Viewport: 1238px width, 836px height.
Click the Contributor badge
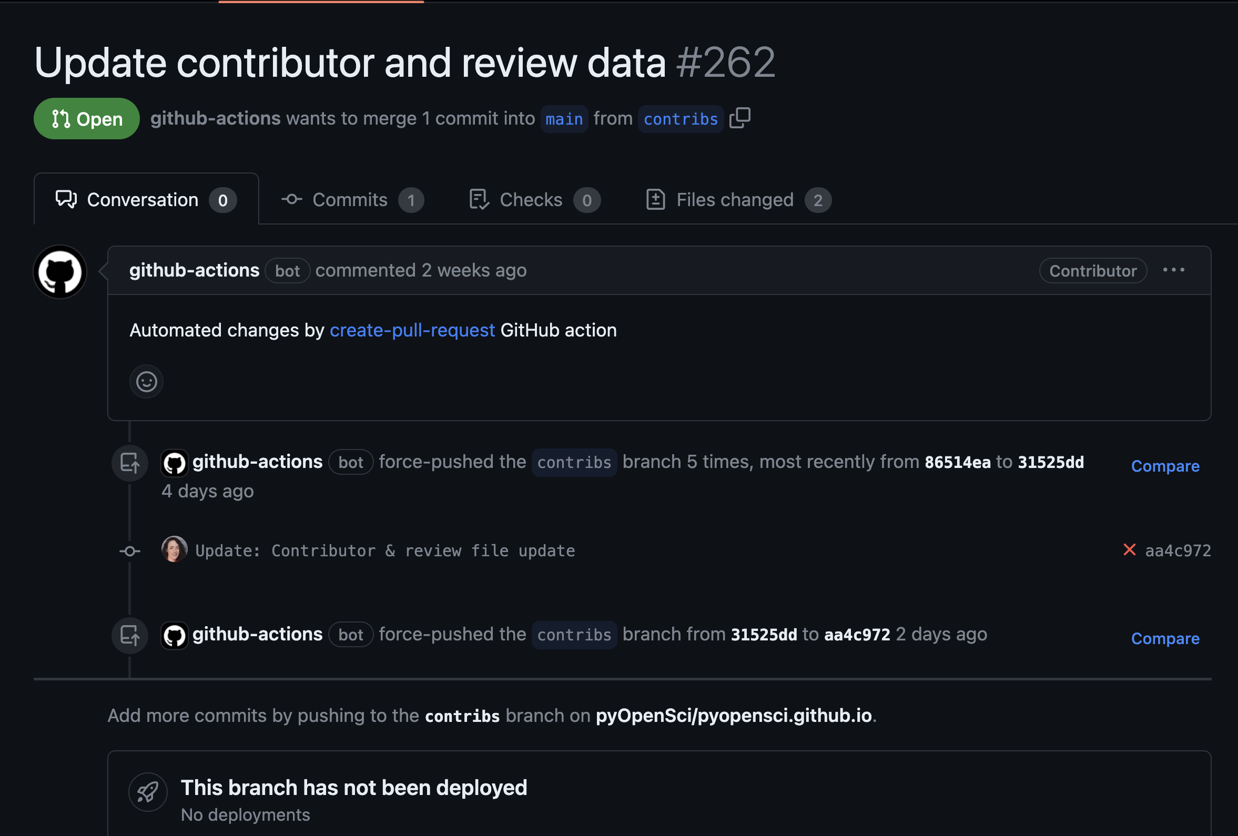point(1092,270)
